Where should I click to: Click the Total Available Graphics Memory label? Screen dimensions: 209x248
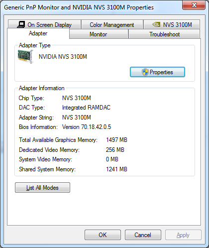tap(58, 140)
